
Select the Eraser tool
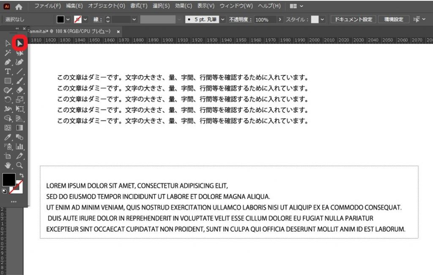click(x=19, y=90)
